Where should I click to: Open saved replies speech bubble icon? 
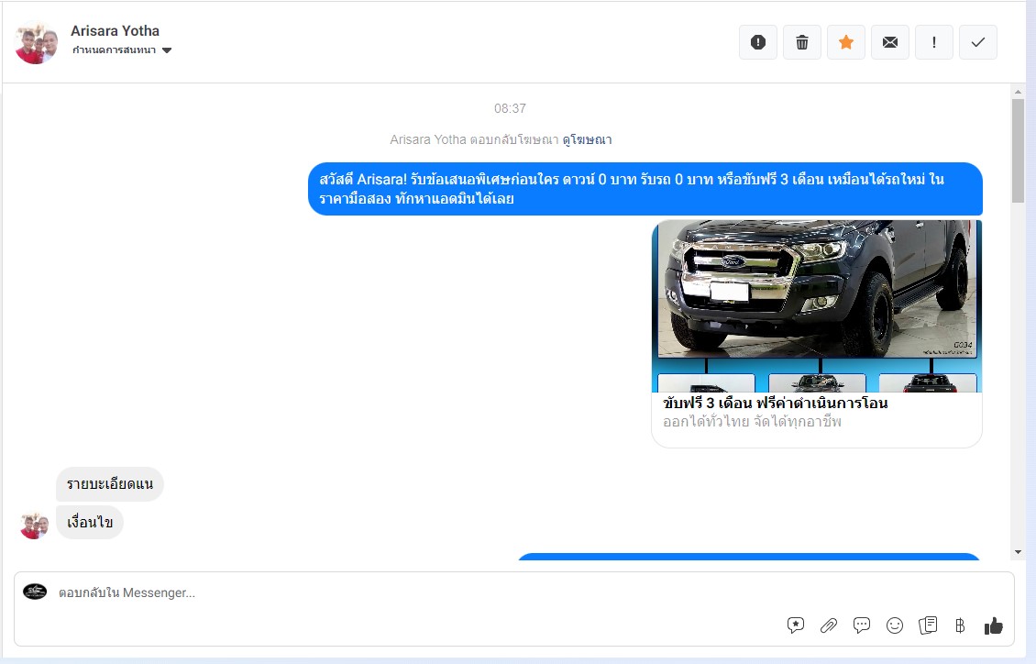[862, 625]
